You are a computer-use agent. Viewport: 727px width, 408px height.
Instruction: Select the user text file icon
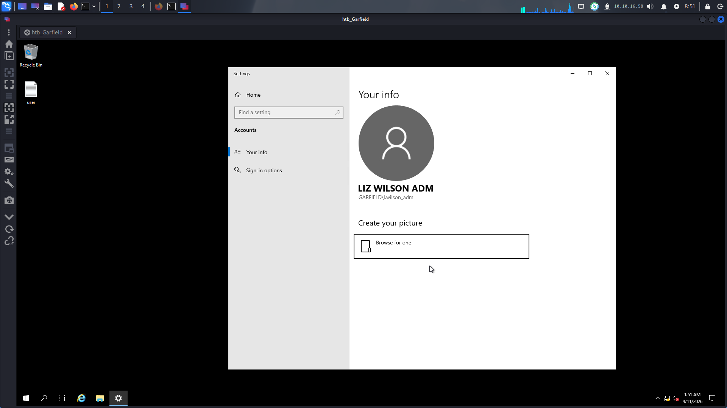[31, 93]
